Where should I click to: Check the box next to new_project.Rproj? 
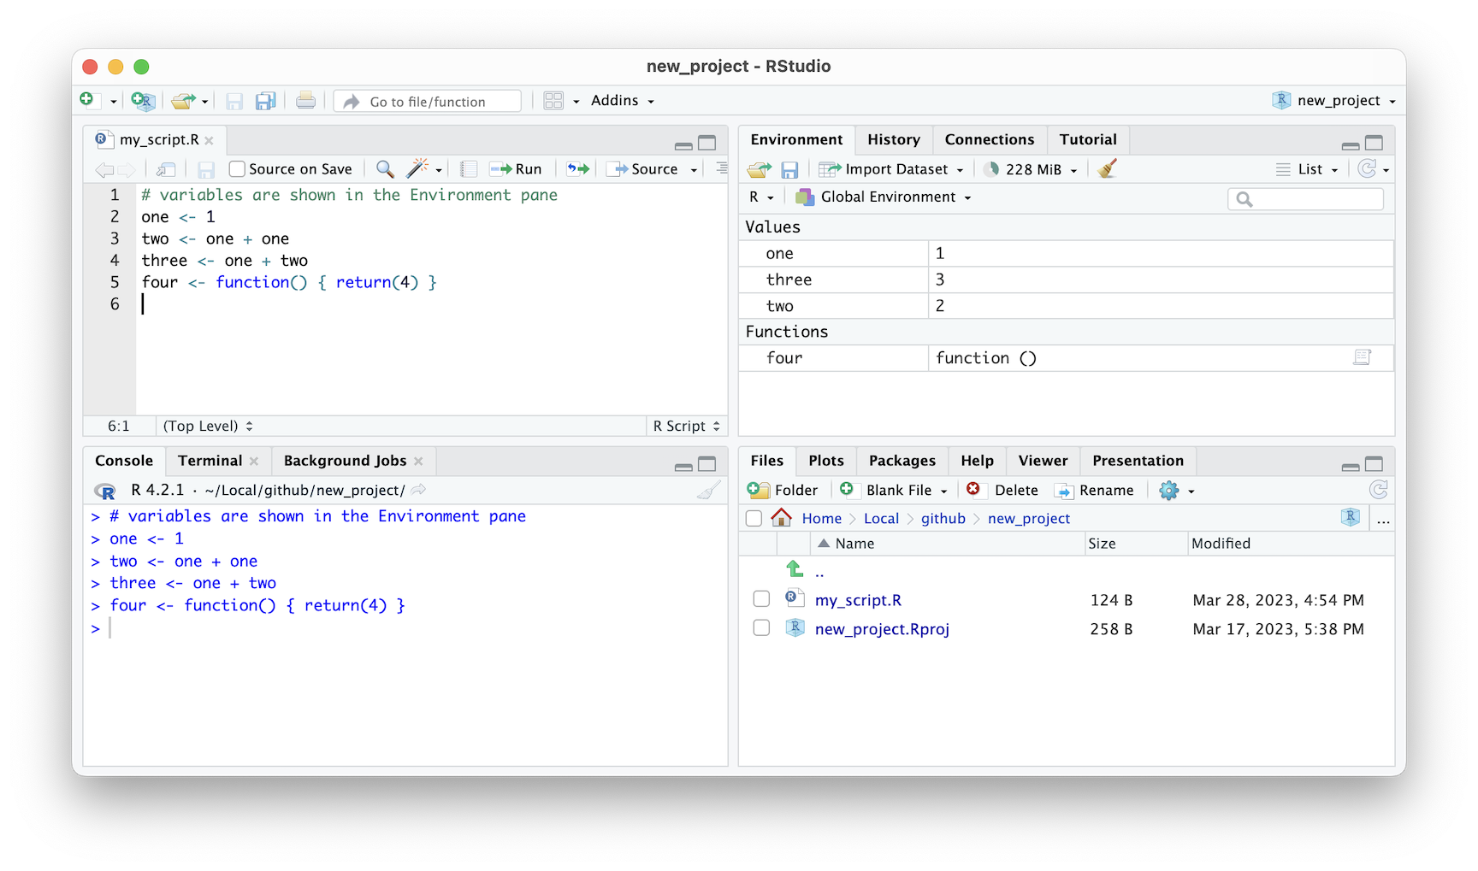coord(761,628)
